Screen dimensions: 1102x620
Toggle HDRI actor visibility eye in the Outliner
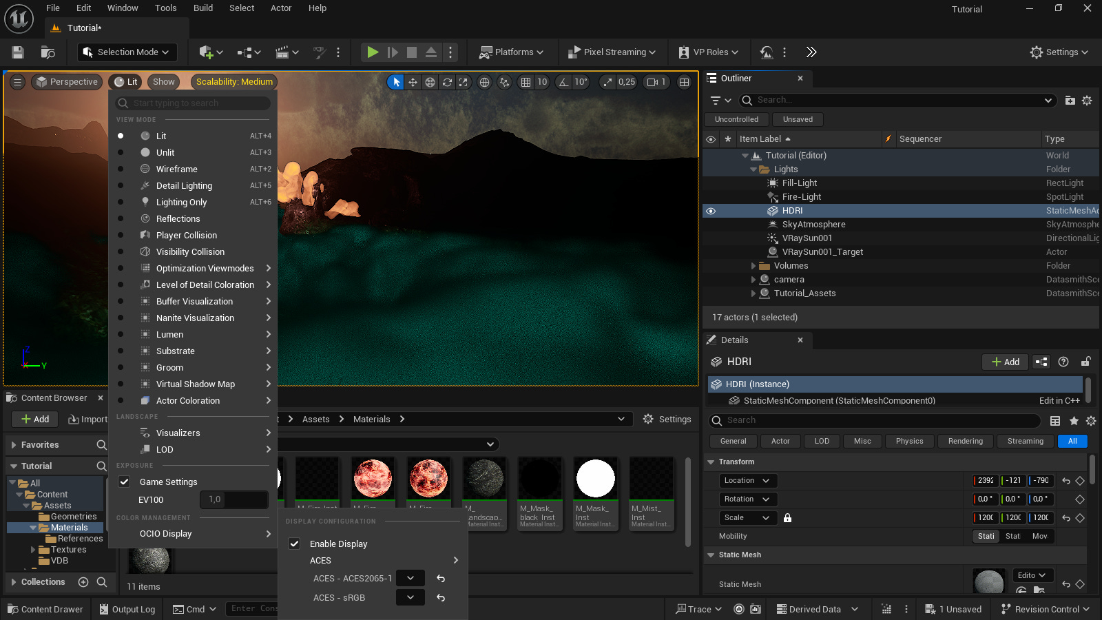[711, 211]
